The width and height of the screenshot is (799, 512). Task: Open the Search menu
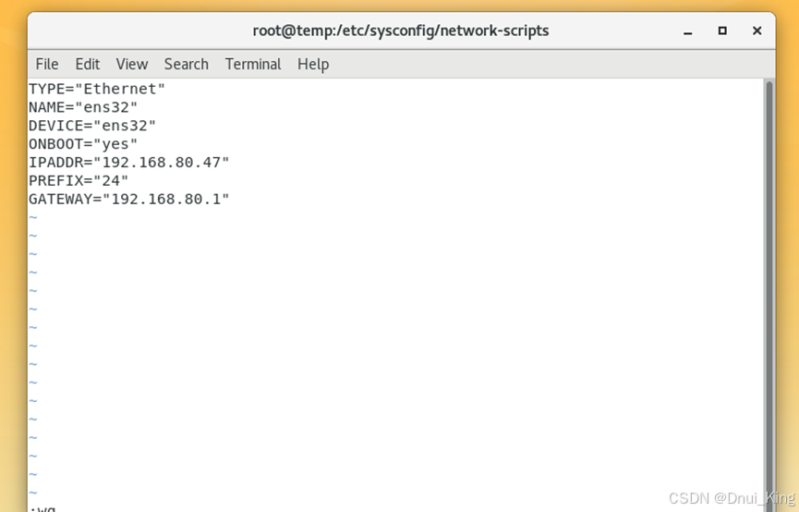(186, 65)
